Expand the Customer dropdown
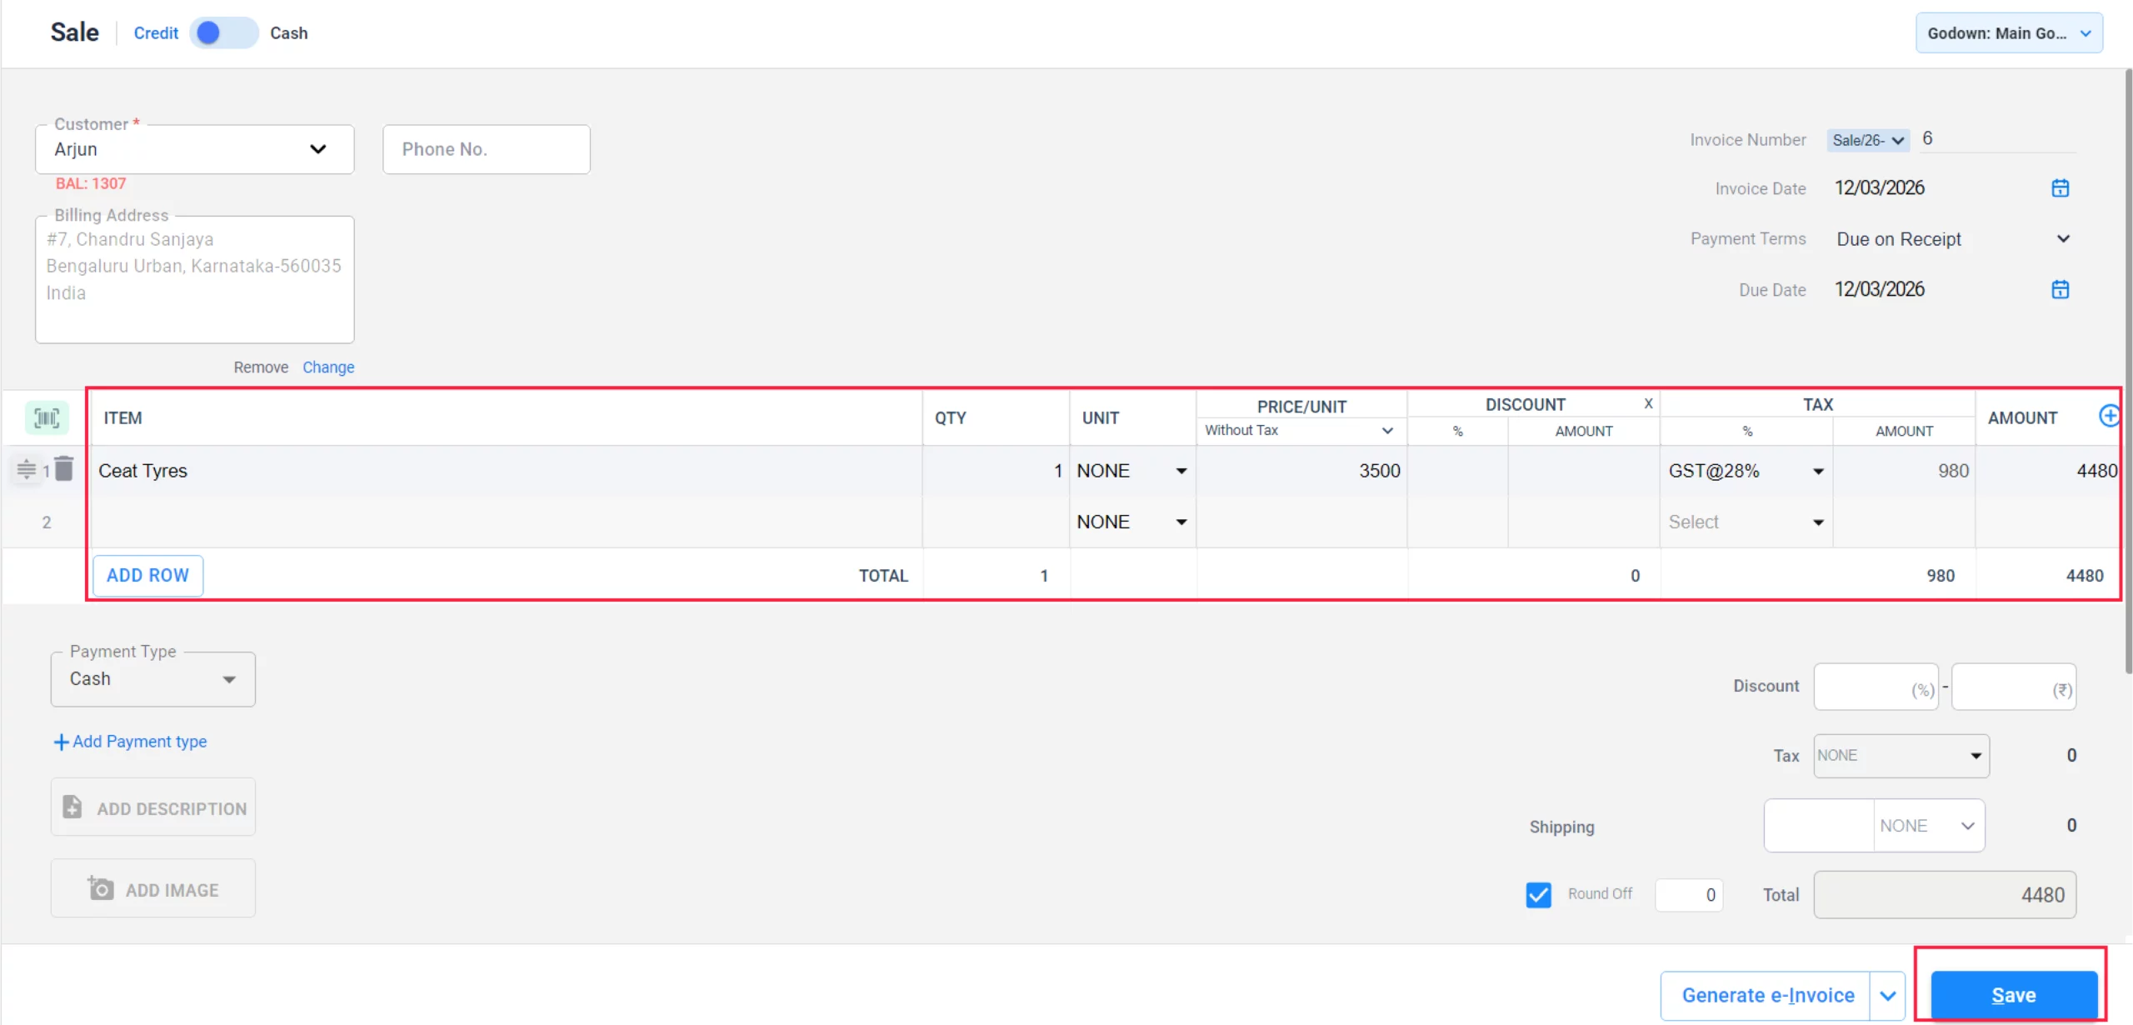Screen dimensions: 2133x1025 [317, 149]
